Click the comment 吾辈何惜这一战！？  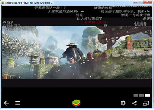click(x=50, y=8)
